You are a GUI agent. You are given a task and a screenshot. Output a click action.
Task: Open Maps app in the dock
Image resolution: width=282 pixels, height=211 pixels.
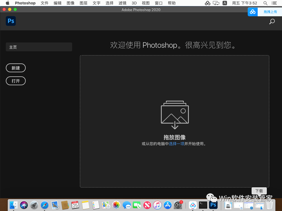106,205
